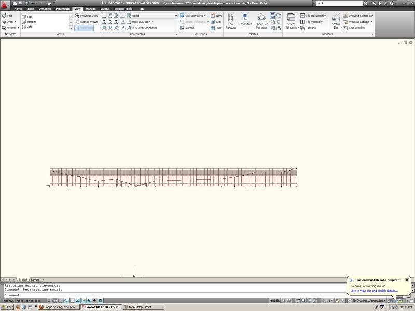Choose the Top view from views list

(x=27, y=17)
